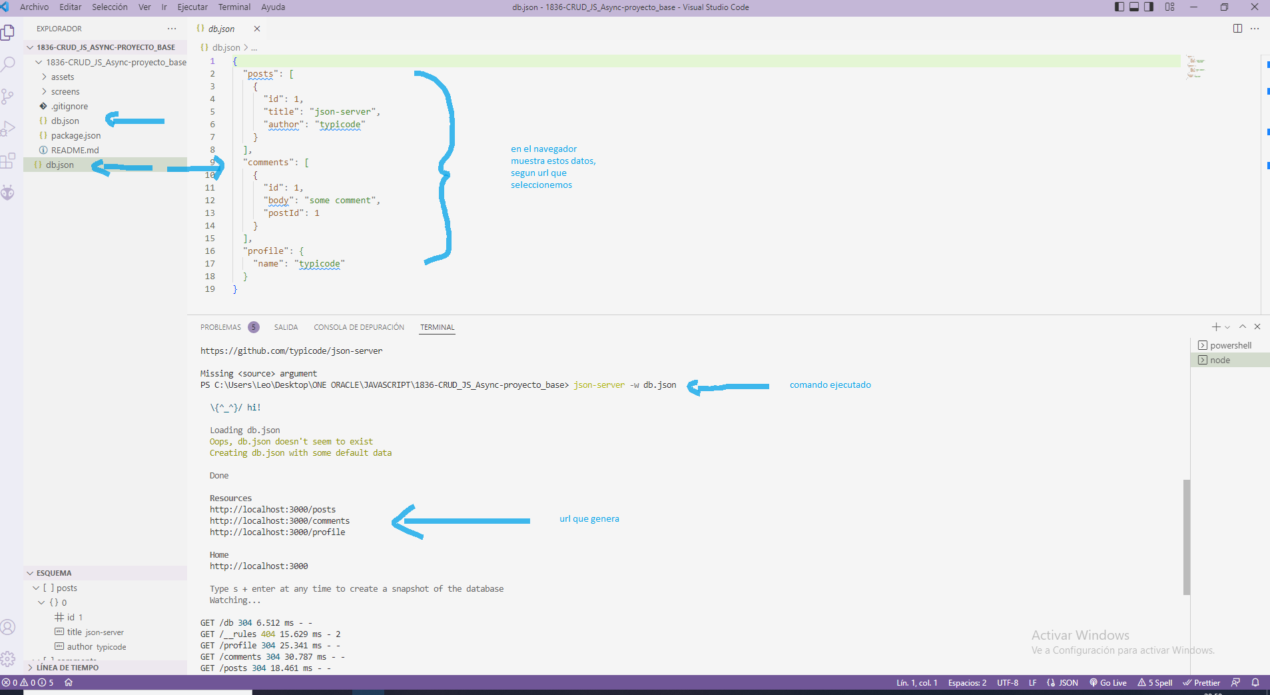Viewport: 1270px width, 695px height.
Task: Open the Accounts menu icon
Action: [x=8, y=627]
